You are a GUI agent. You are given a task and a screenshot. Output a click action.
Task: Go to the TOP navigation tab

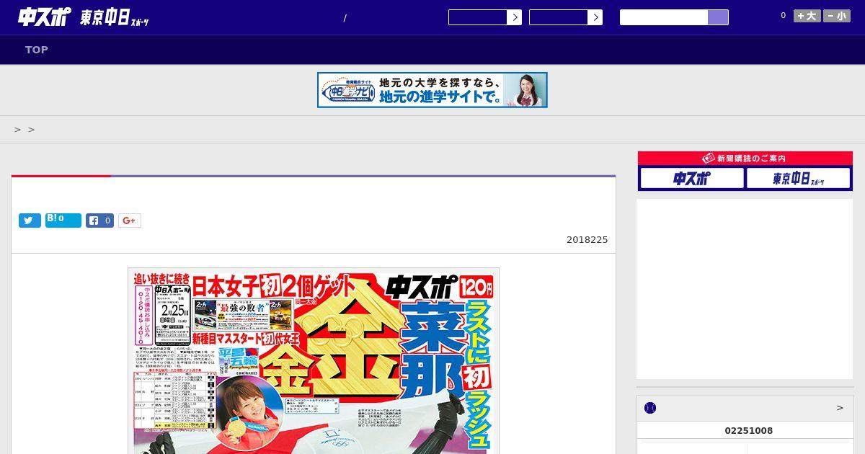click(x=37, y=50)
